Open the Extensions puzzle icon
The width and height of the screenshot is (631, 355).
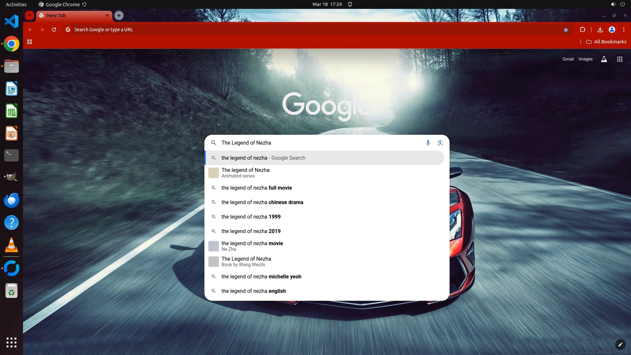click(x=582, y=30)
